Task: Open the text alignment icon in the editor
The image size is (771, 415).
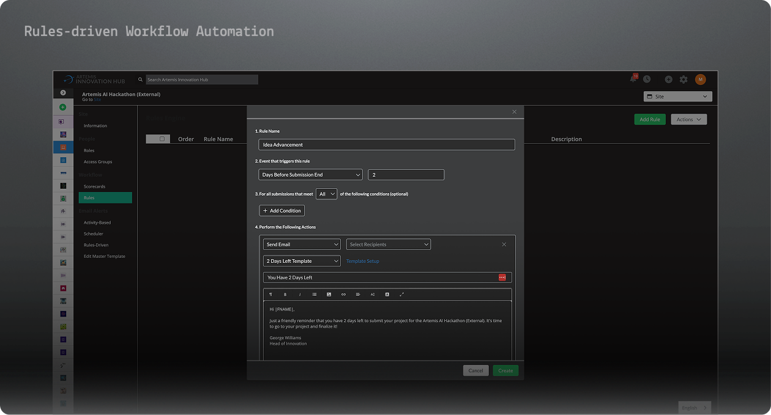Action: click(x=358, y=294)
